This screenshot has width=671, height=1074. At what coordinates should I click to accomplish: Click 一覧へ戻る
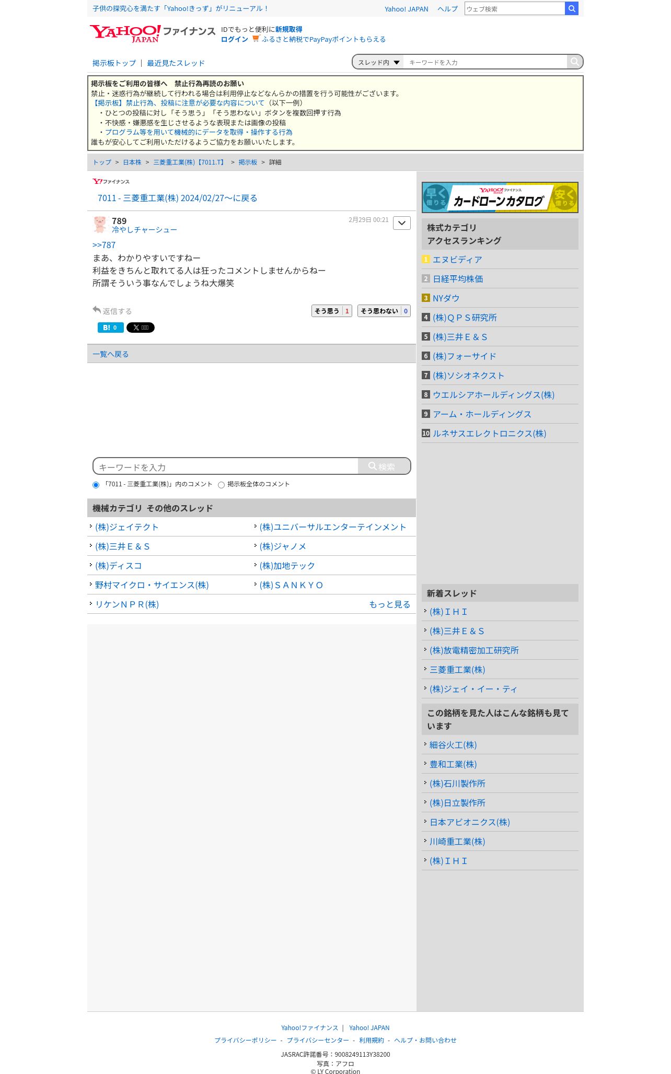[110, 354]
